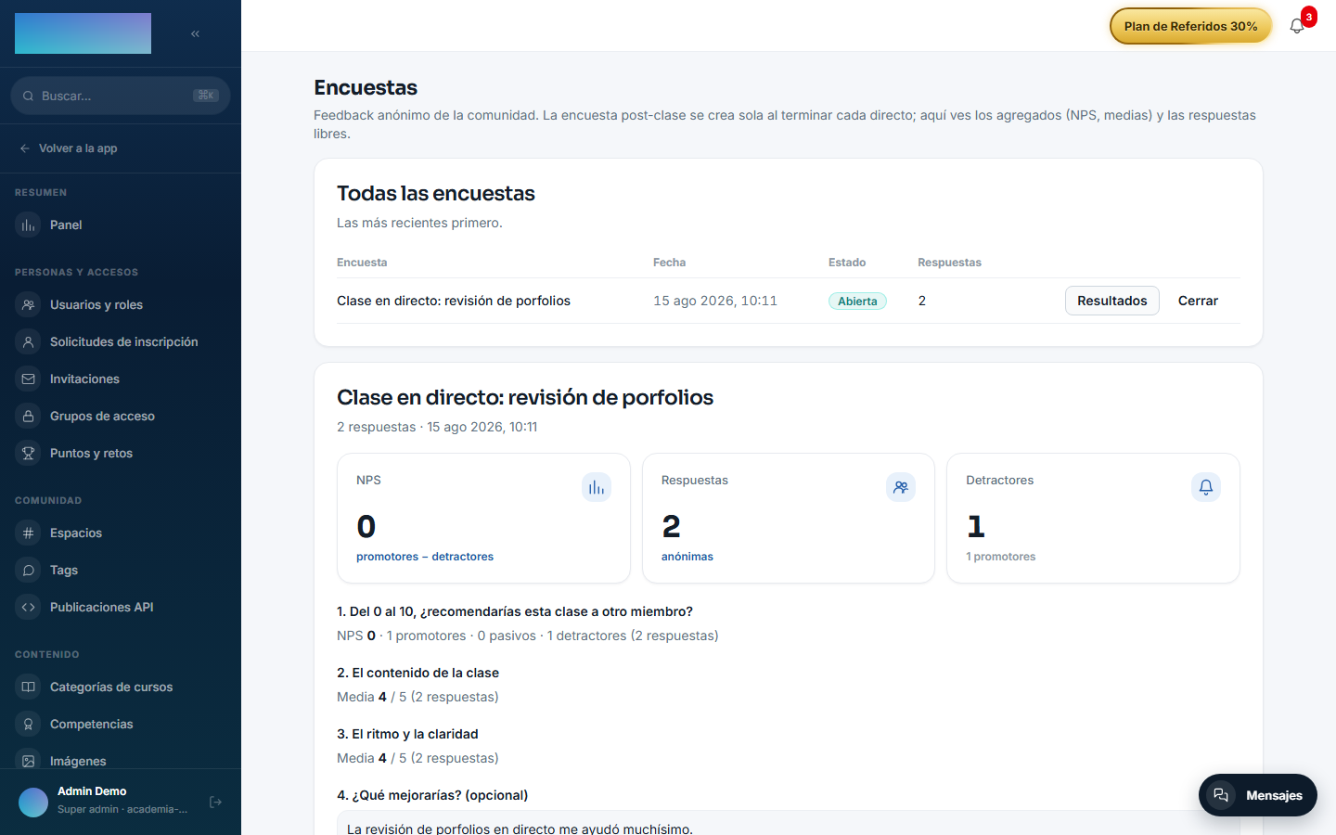The width and height of the screenshot is (1336, 835).
Task: Click survey name Clase en directo row
Action: (x=454, y=301)
